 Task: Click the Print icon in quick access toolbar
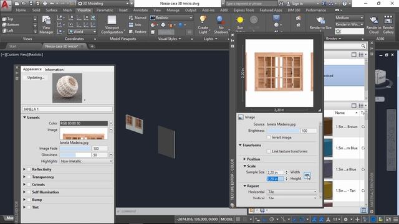tap(45, 4)
